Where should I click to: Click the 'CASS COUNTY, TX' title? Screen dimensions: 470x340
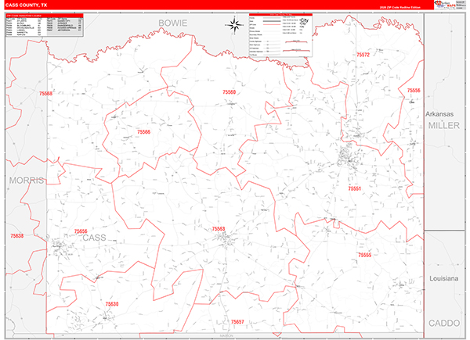pyautogui.click(x=27, y=5)
